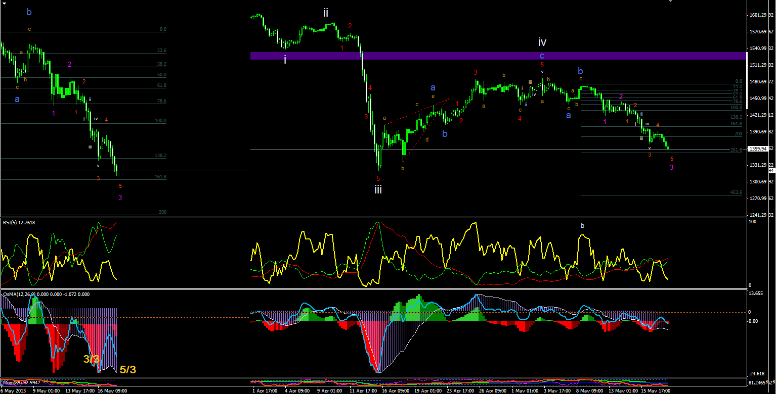
Task: Select the '1 Apr 17:00' time axis label
Action: click(x=264, y=390)
